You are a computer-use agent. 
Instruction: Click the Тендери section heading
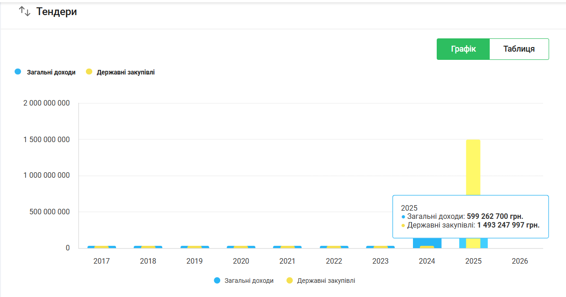point(57,12)
